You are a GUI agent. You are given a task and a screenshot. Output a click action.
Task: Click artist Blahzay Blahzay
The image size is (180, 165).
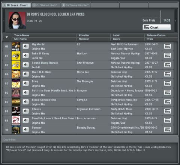coord(86,127)
